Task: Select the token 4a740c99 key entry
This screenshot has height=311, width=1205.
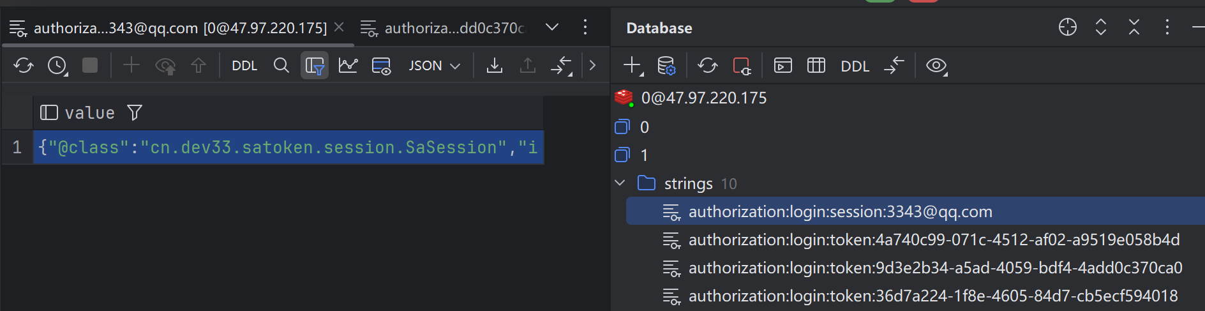Action: (933, 240)
